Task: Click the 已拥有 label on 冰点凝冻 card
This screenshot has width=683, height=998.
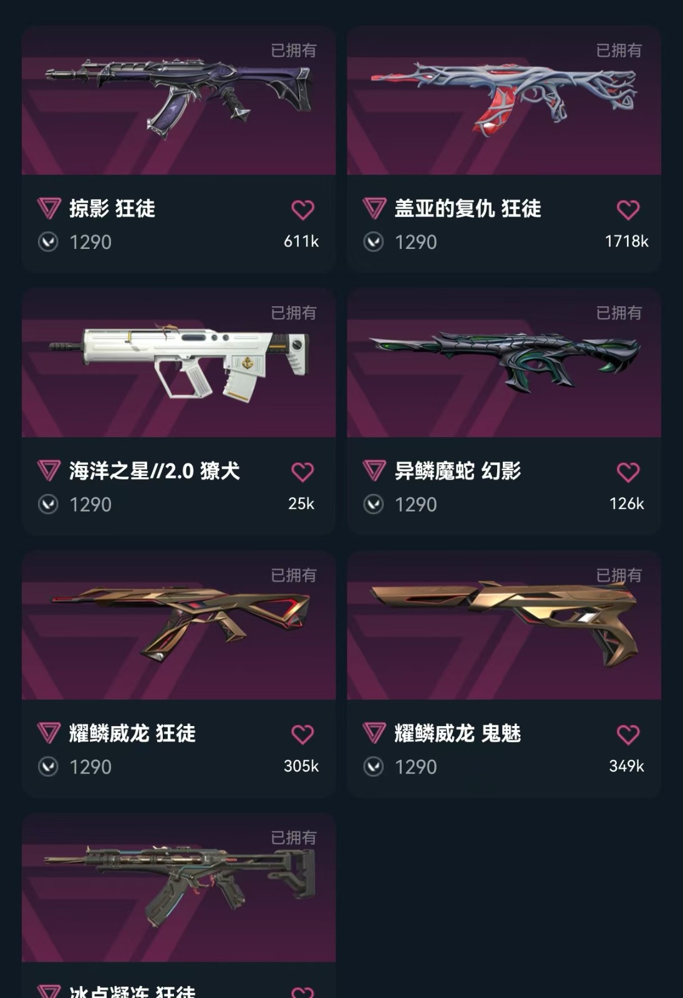Action: pyautogui.click(x=294, y=837)
